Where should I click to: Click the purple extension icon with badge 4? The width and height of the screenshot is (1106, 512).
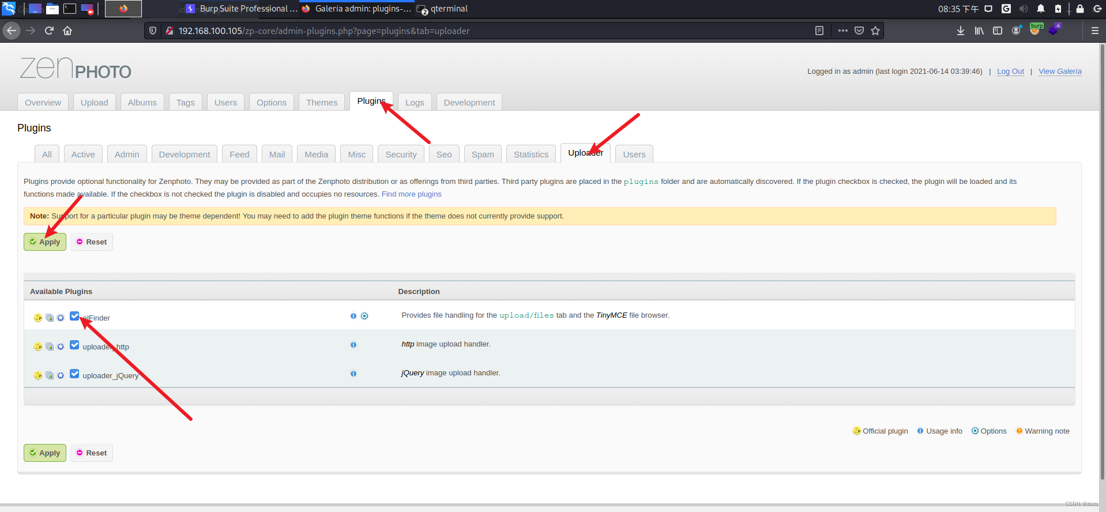[1055, 29]
